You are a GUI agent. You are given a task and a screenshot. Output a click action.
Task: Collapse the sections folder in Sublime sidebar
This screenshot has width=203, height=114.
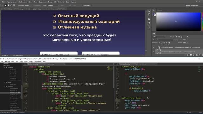pos(5,86)
